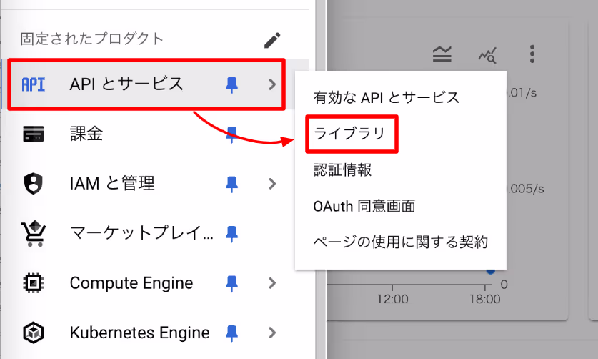Expand the IAM と管理 submenu chevron
This screenshot has height=359, width=598.
[272, 184]
